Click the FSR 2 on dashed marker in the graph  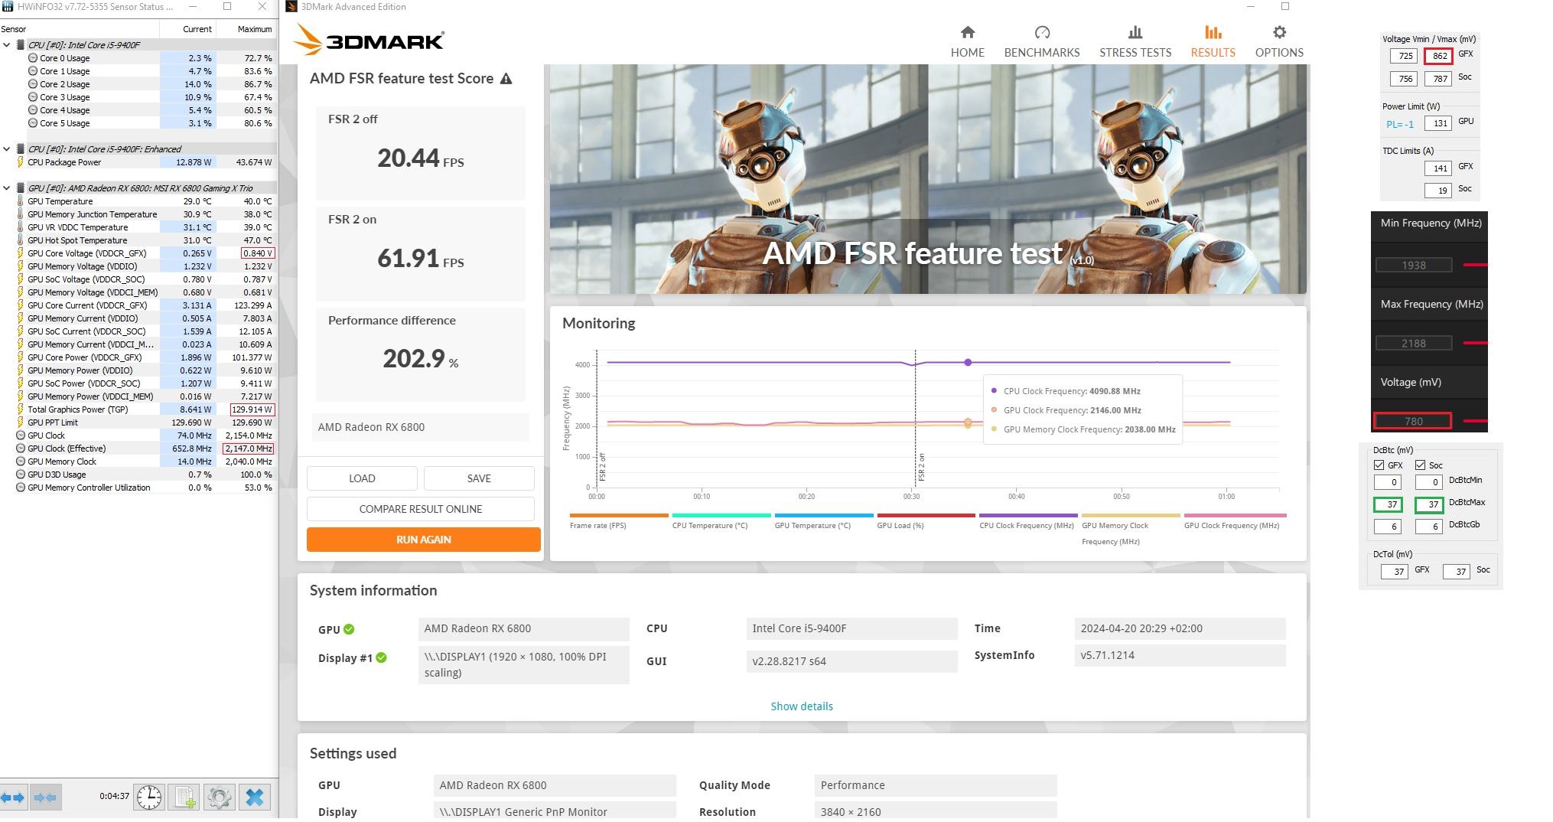(916, 419)
